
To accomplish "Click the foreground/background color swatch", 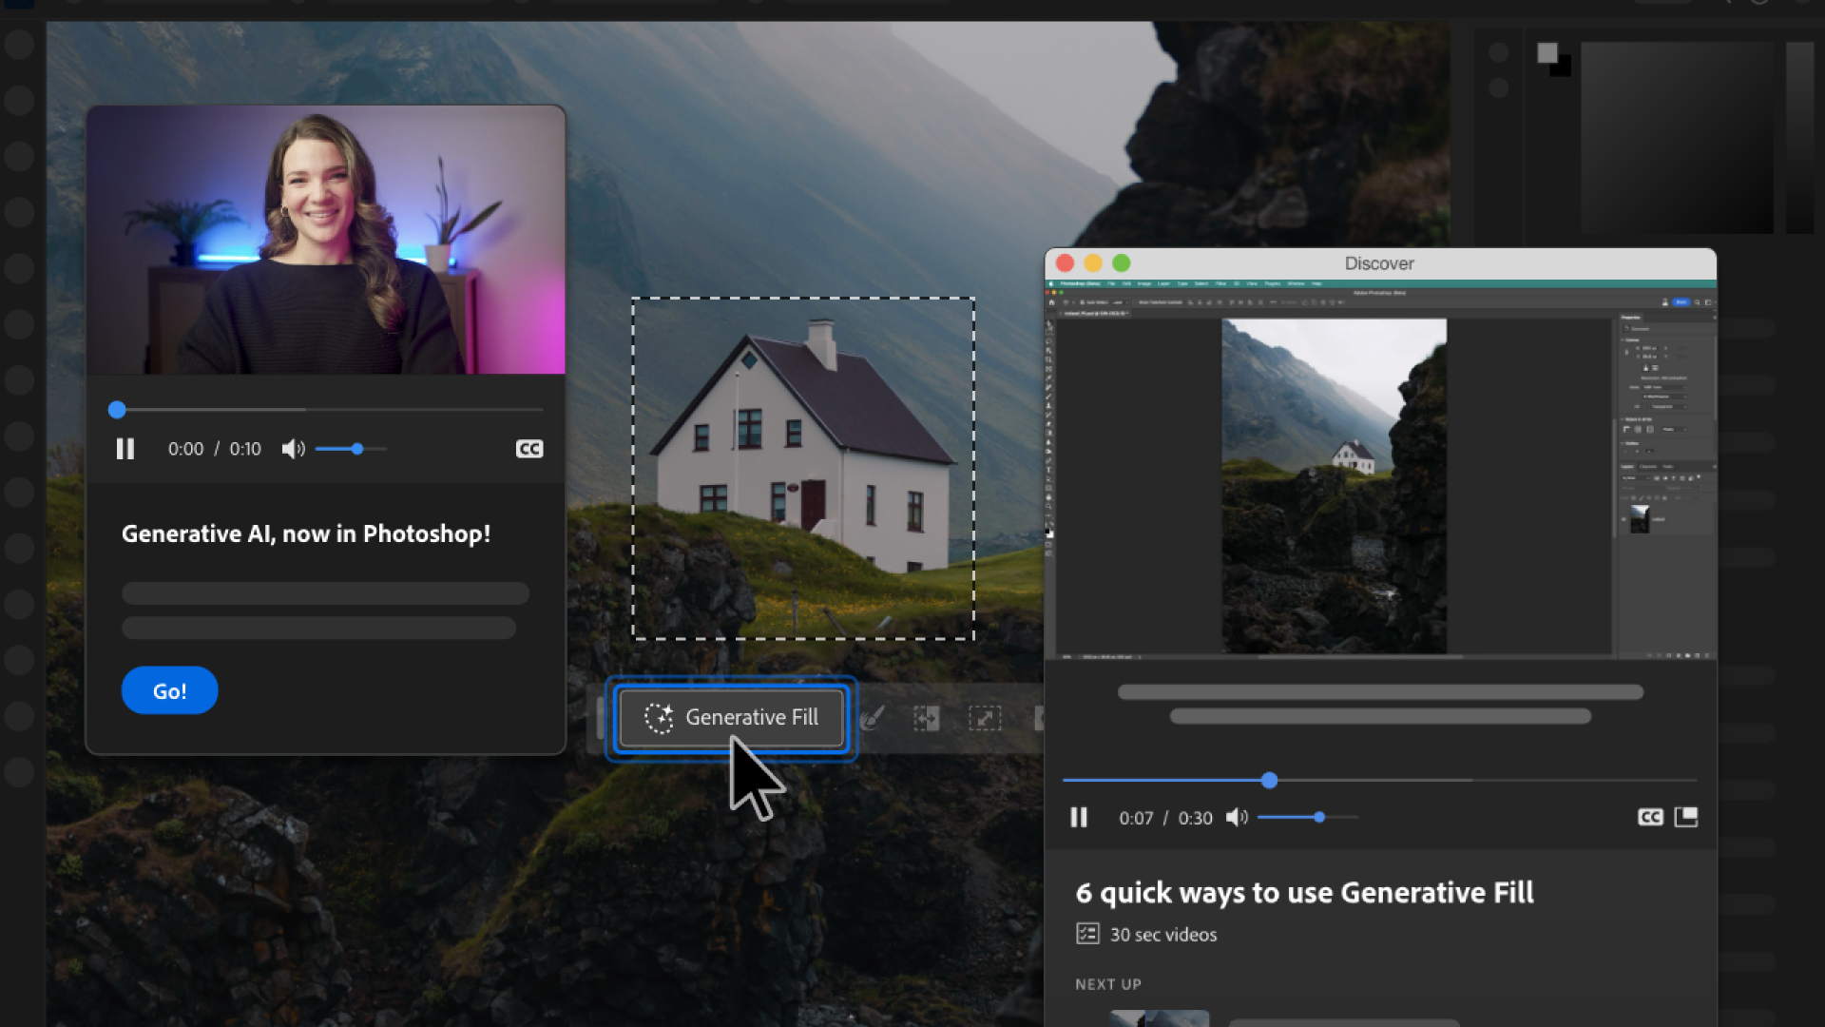I will (x=1554, y=59).
